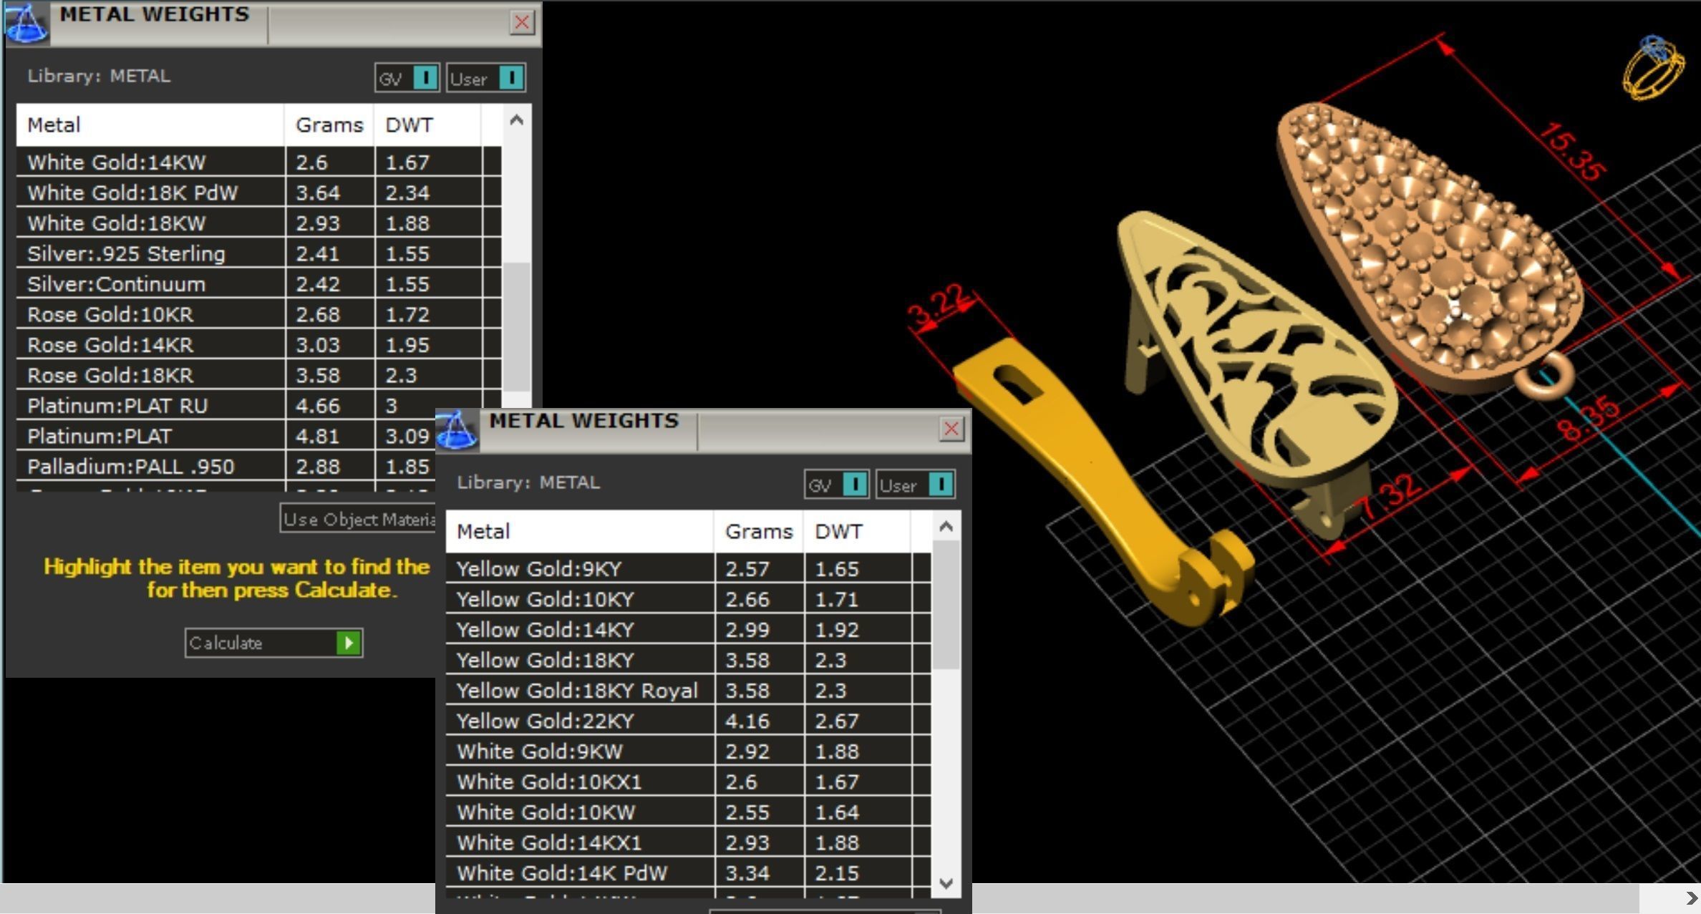Toggle the User library switch in the lower panel
This screenshot has width=1701, height=914.
[x=941, y=485]
